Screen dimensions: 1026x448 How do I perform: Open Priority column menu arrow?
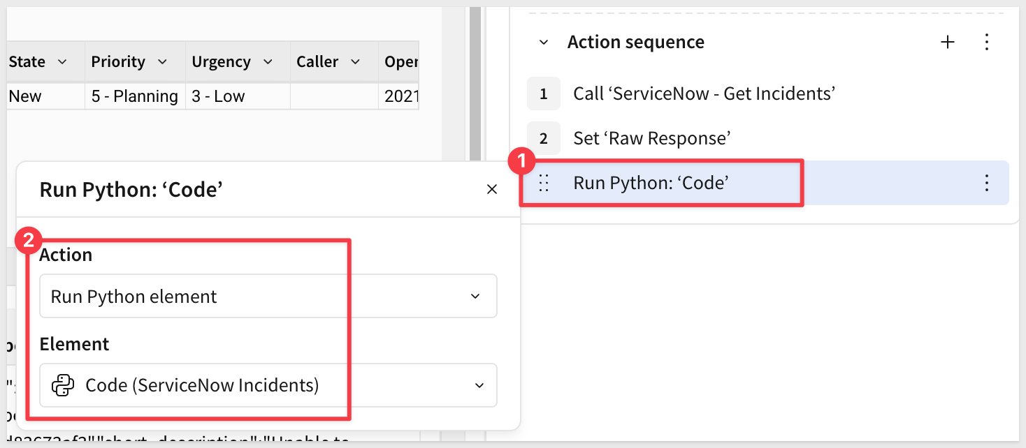[162, 62]
